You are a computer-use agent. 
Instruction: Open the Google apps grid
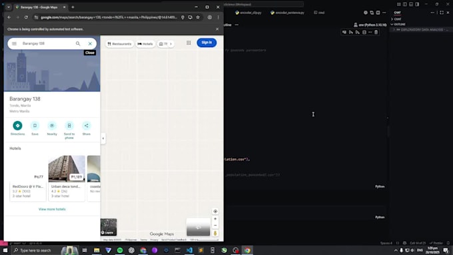(x=189, y=43)
